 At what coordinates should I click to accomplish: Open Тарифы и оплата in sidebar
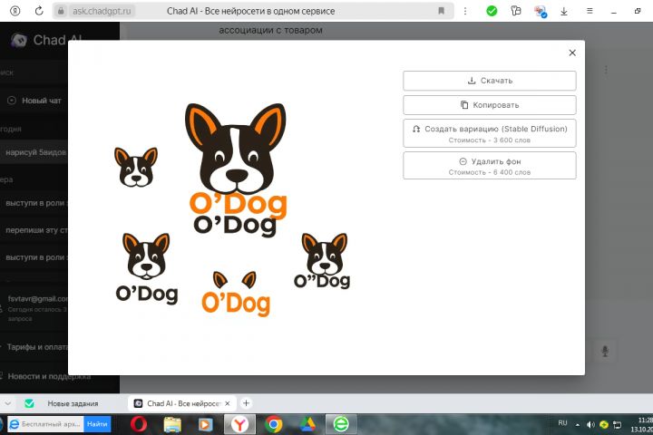34,347
